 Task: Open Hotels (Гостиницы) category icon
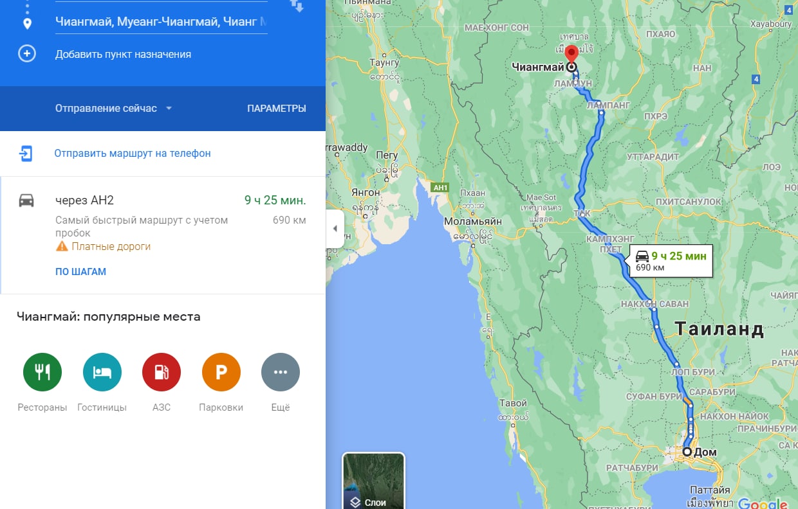[x=102, y=372]
